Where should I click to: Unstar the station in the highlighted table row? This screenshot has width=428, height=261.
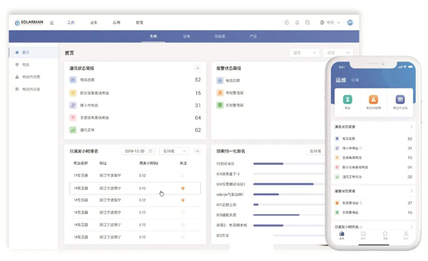pos(183,188)
